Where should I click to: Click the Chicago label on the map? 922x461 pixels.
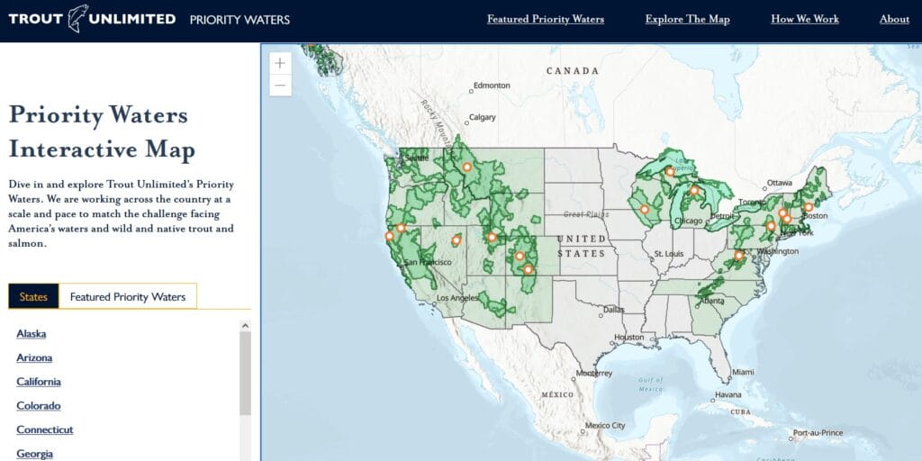click(x=689, y=221)
